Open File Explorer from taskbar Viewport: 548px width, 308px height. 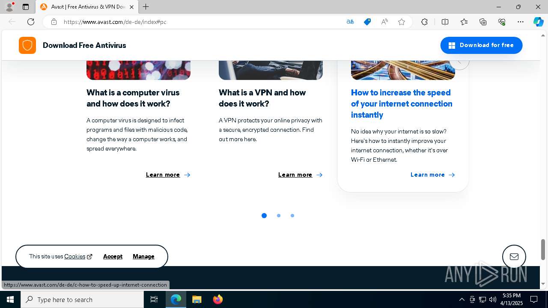[197, 299]
